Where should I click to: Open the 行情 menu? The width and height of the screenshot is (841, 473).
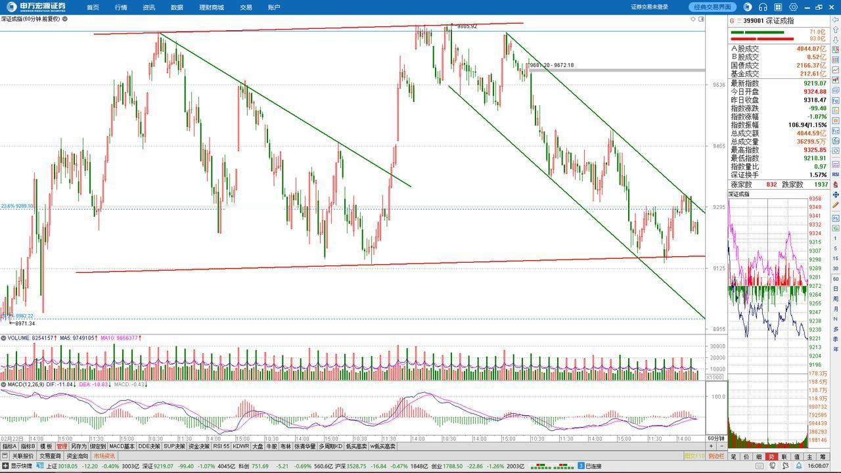pyautogui.click(x=121, y=7)
